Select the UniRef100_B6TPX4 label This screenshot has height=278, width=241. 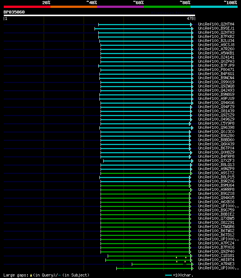(216, 148)
